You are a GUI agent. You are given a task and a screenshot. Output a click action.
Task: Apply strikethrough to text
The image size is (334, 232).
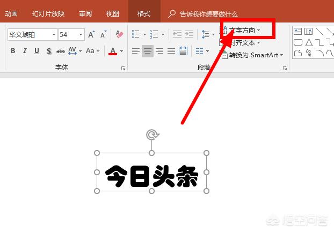click(61, 51)
